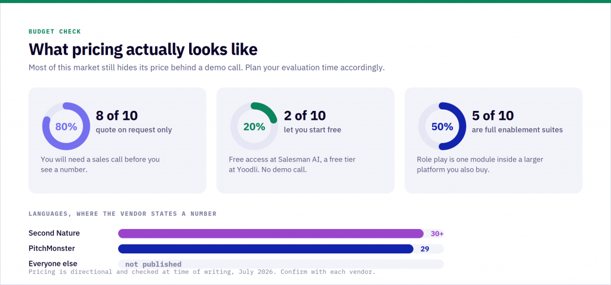611x285 pixels.
Task: Click the 'What pricing actually looks like' heading
Action: tap(143, 50)
